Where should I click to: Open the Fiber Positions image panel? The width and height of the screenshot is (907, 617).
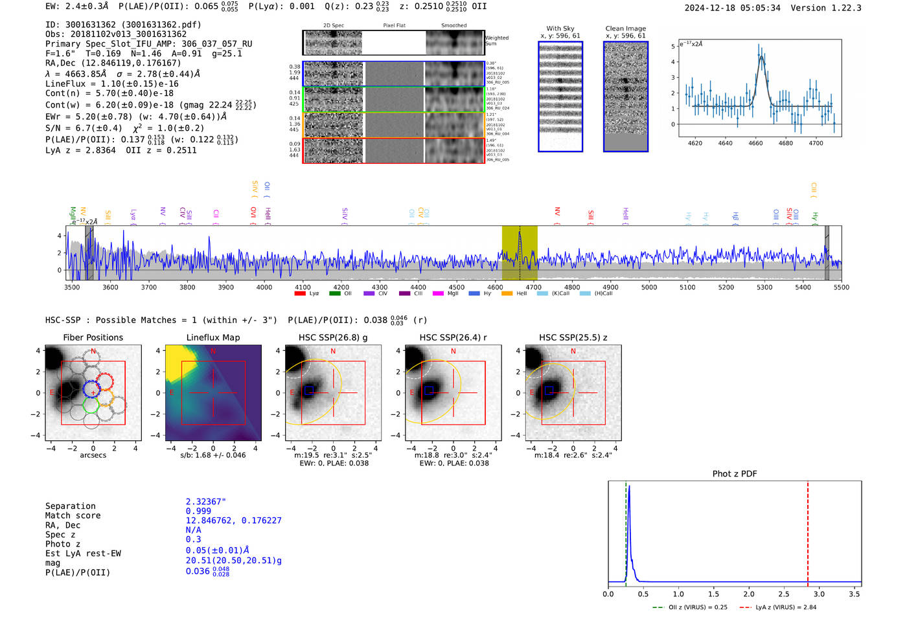tap(93, 392)
